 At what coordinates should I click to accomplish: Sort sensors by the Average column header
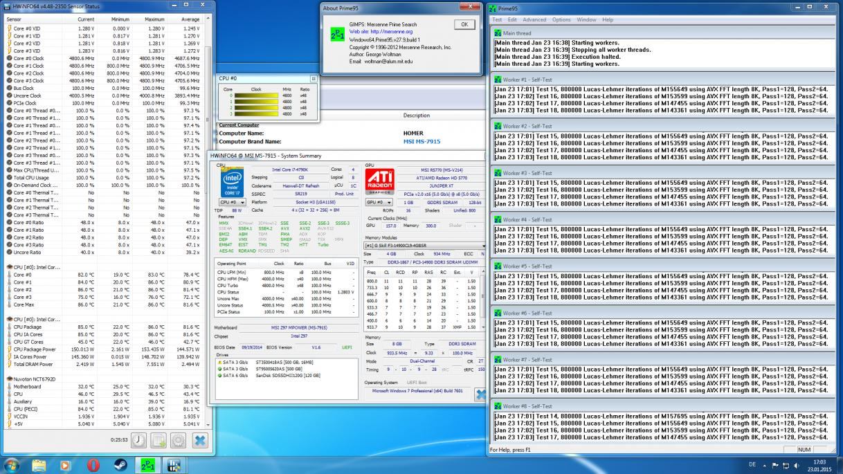pyautogui.click(x=190, y=19)
